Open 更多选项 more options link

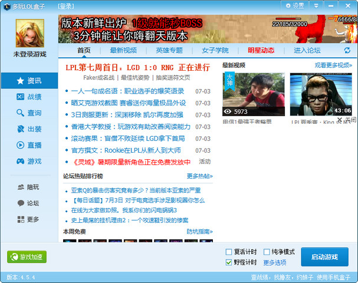[275, 262]
